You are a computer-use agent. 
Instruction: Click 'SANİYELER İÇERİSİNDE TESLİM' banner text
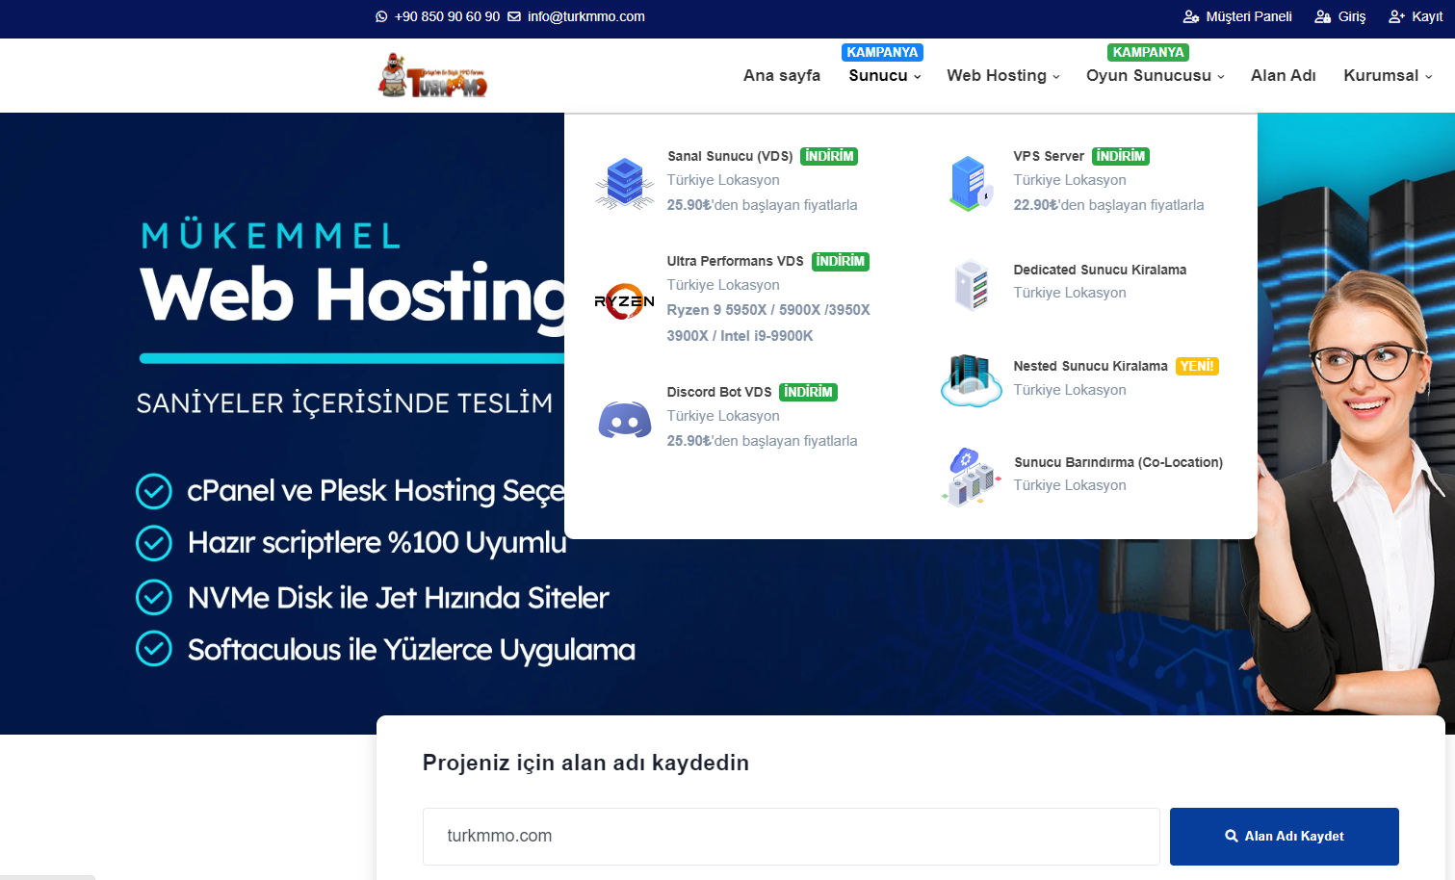pyautogui.click(x=345, y=403)
